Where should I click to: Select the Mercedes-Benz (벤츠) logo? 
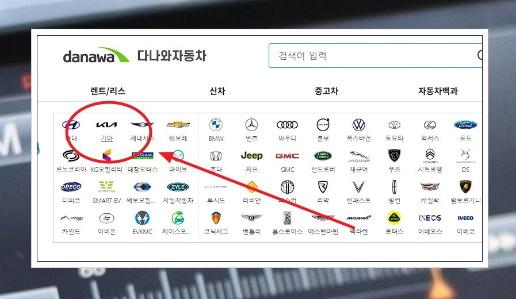pos(252,125)
